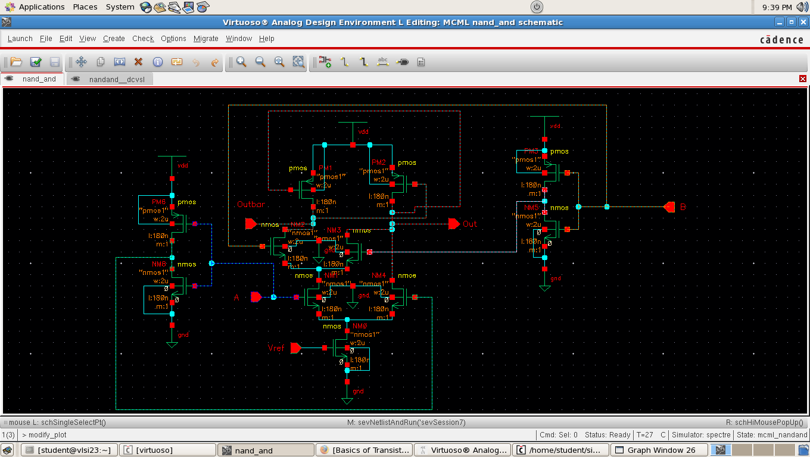Select the Move tool icon
Image resolution: width=810 pixels, height=457 pixels.
click(x=82, y=62)
